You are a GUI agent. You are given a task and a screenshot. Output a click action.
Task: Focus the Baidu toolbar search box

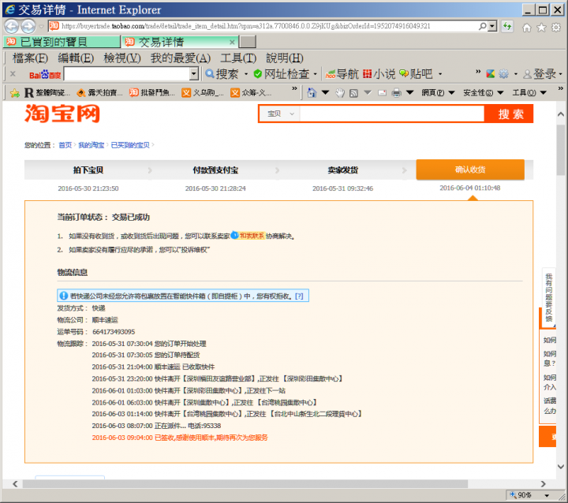(x=127, y=74)
